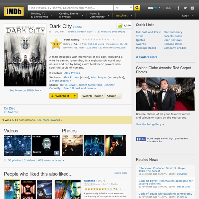This screenshot has height=199, width=199.
Task: Open Full Cast and Crew quick link
Action: (148, 32)
